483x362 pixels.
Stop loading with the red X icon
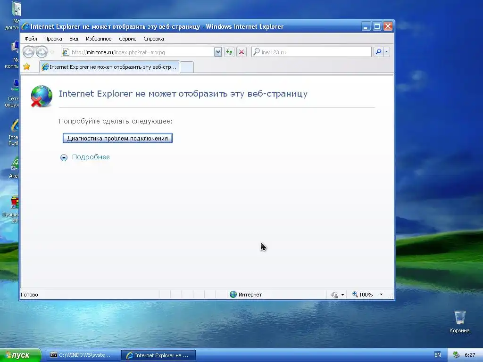(241, 52)
